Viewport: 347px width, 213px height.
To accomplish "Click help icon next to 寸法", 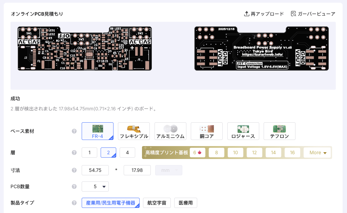I will tap(74, 170).
